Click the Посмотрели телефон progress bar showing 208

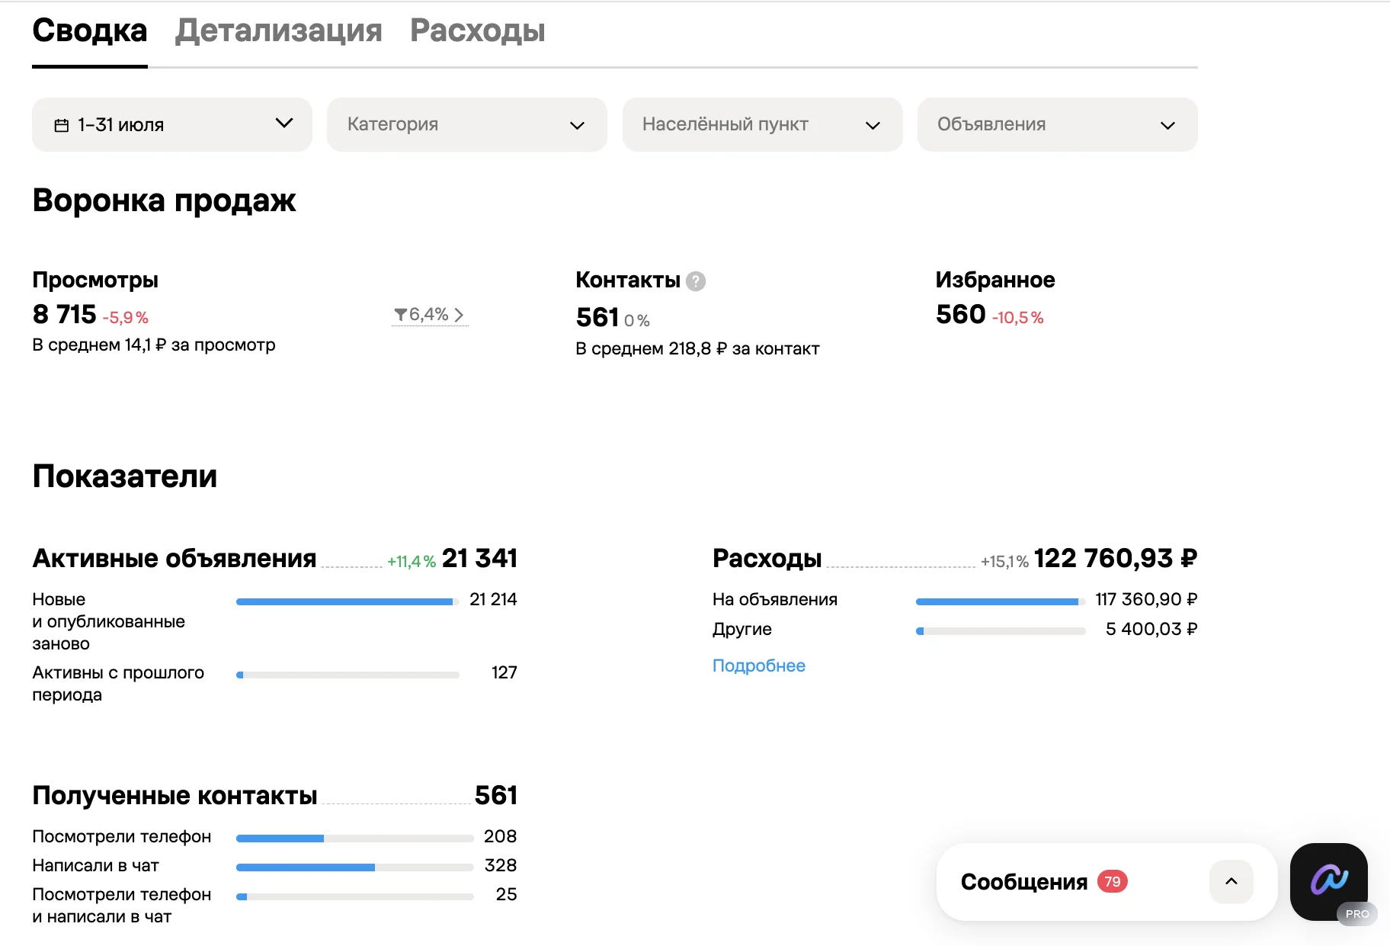355,839
